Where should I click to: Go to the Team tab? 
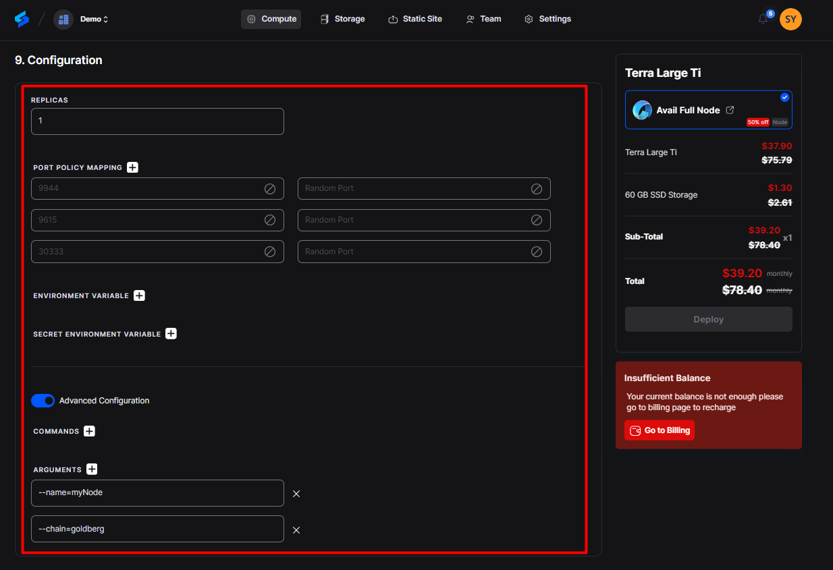[483, 19]
